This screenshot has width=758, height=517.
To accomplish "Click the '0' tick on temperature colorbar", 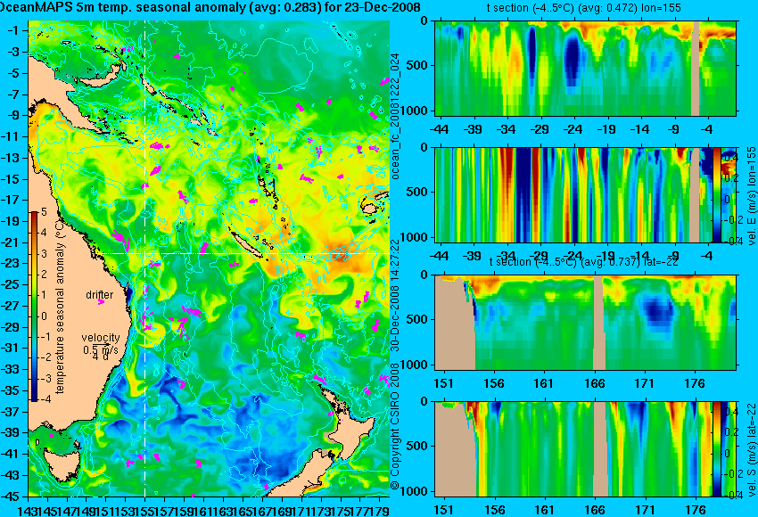I will tap(44, 316).
